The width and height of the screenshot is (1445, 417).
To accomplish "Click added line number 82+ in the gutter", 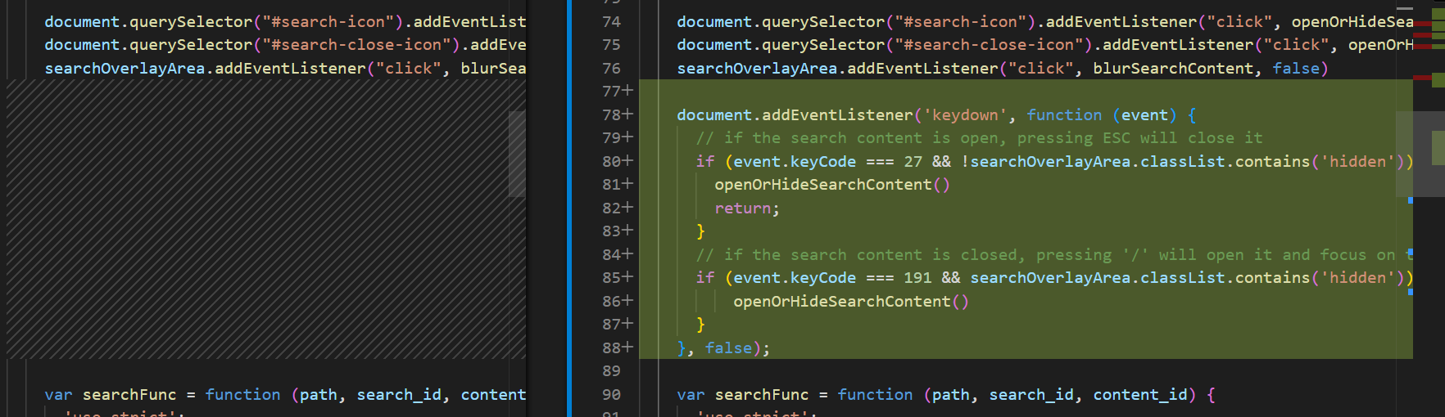I will (618, 208).
